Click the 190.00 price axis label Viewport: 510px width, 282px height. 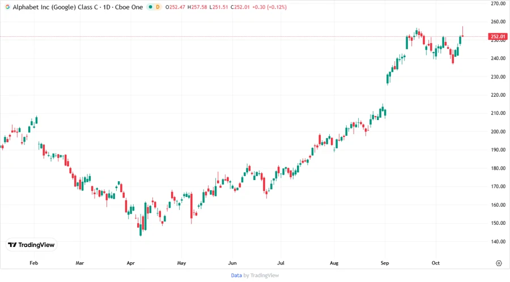point(498,149)
